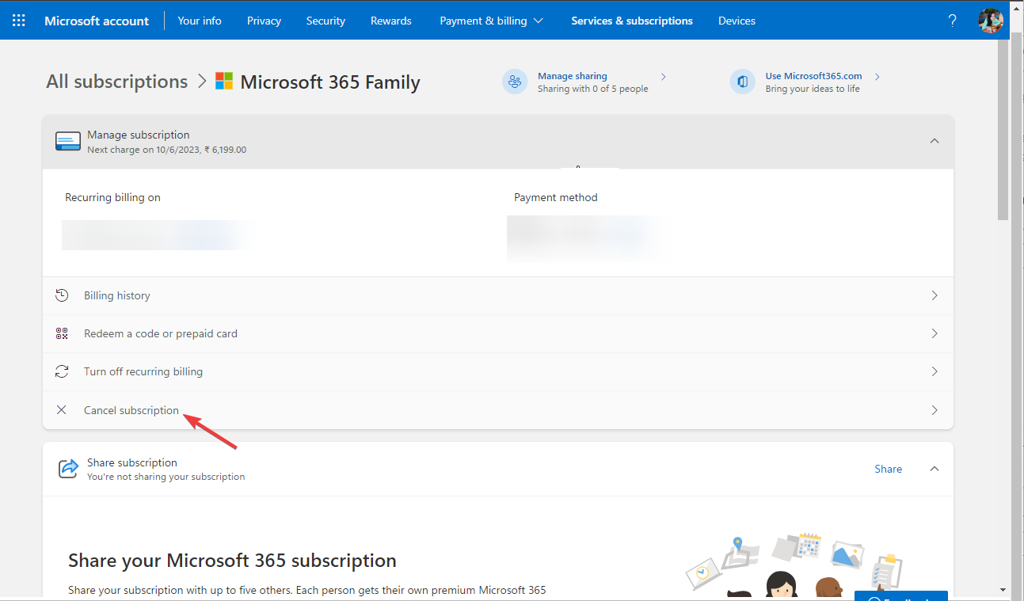Click the Use Microsoft365.com link
The image size is (1024, 601).
click(813, 76)
